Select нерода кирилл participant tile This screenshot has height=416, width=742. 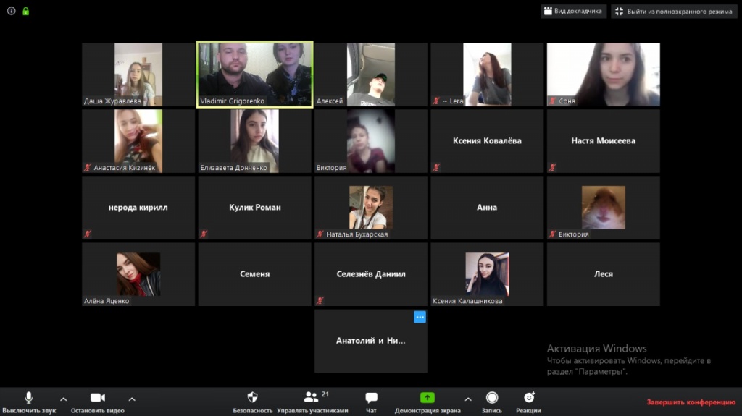click(138, 208)
